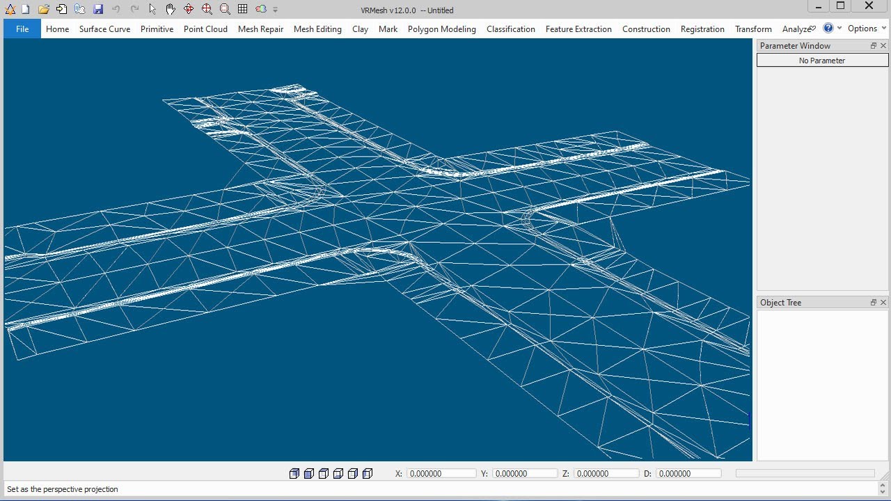Open the Feature Extraction tab
The height and width of the screenshot is (501, 891).
578,29
